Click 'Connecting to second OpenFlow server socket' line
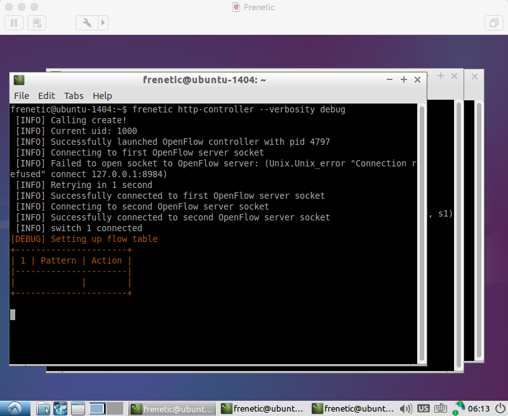 (142, 206)
